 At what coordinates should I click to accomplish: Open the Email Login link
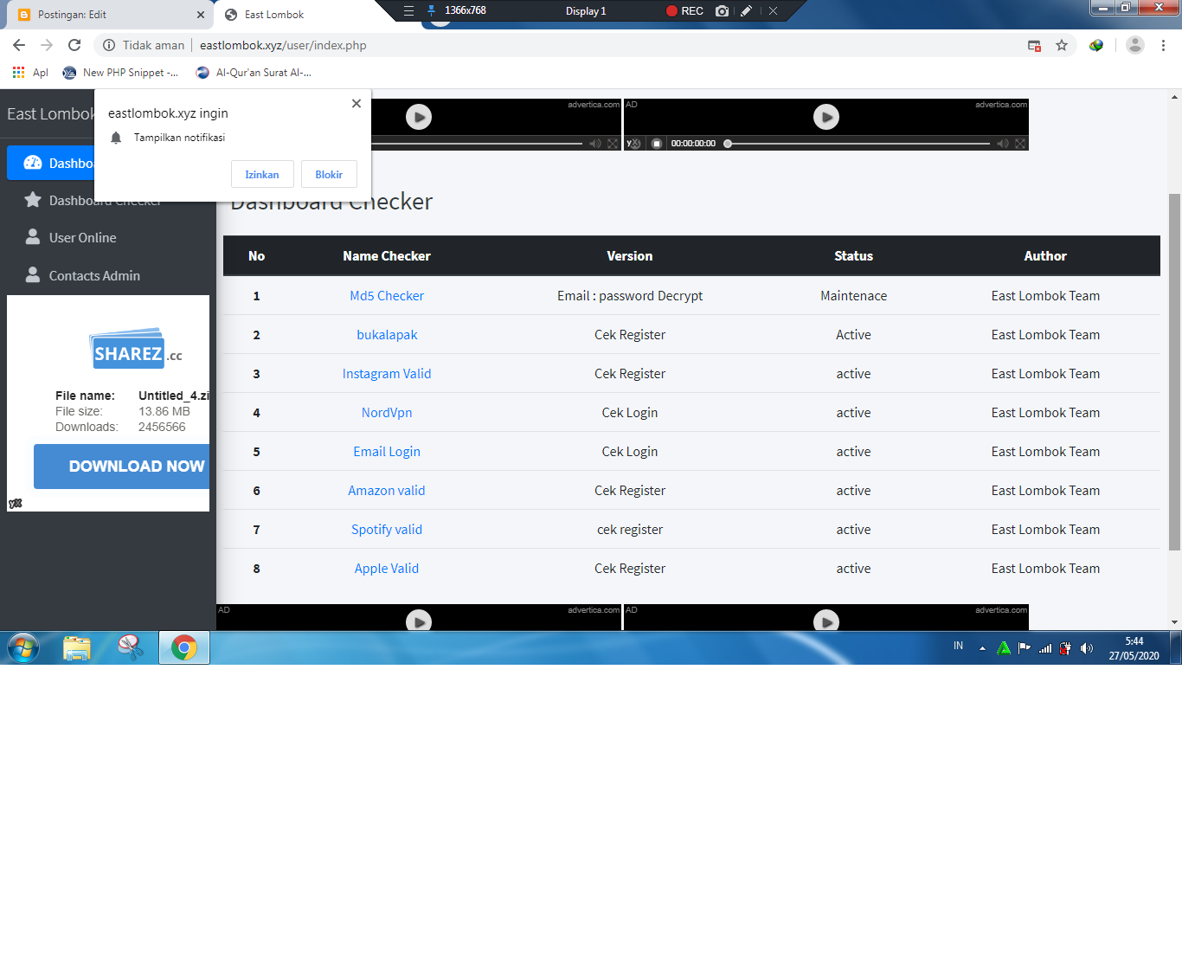point(387,452)
